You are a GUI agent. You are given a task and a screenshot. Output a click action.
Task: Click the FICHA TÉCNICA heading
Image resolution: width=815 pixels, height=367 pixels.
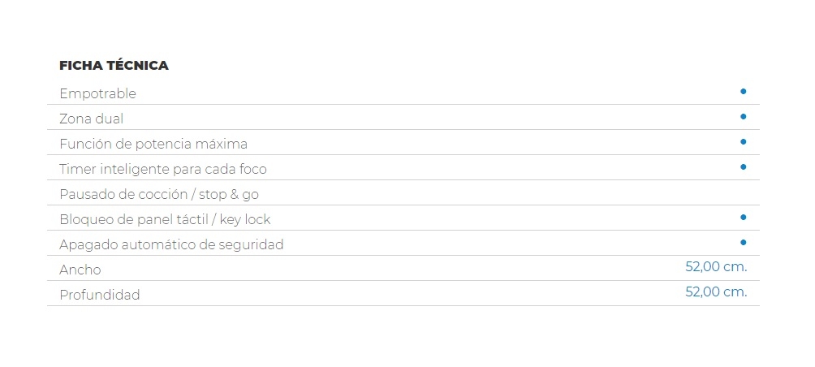(x=114, y=66)
